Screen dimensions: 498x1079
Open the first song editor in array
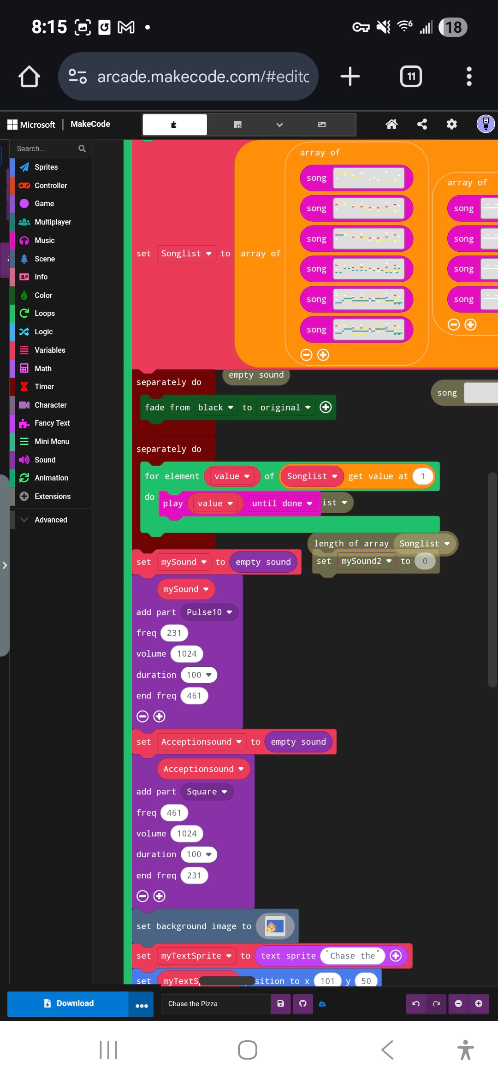pyautogui.click(x=369, y=178)
